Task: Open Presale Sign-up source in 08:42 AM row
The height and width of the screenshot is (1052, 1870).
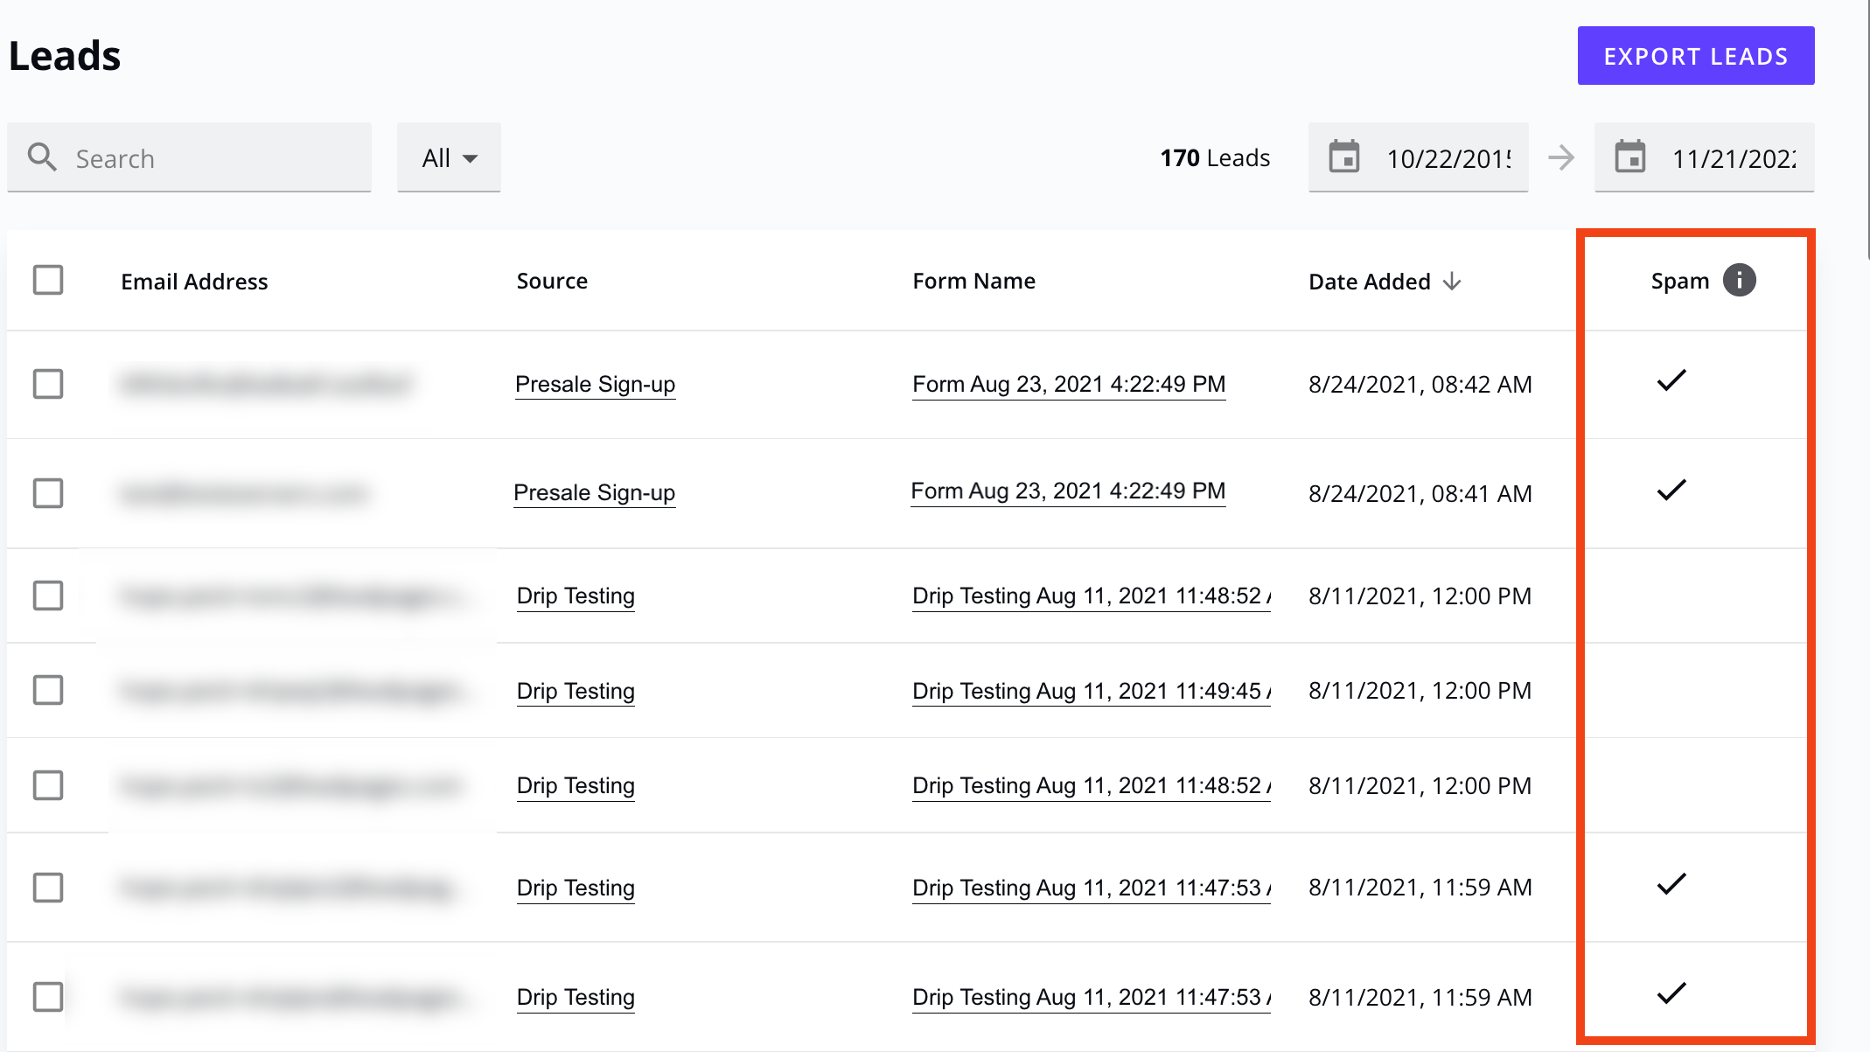Action: coord(596,384)
